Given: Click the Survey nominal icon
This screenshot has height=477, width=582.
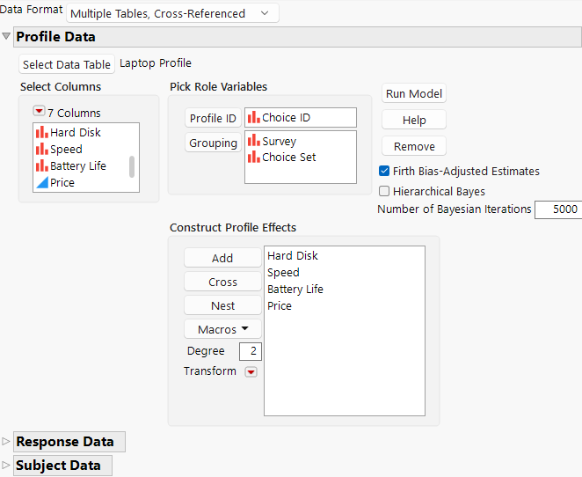Looking at the screenshot, I should click(254, 141).
